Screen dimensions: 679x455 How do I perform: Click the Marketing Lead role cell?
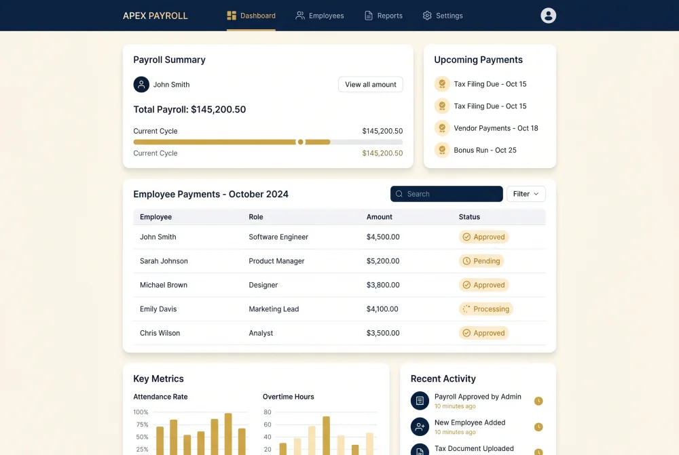[x=274, y=309]
